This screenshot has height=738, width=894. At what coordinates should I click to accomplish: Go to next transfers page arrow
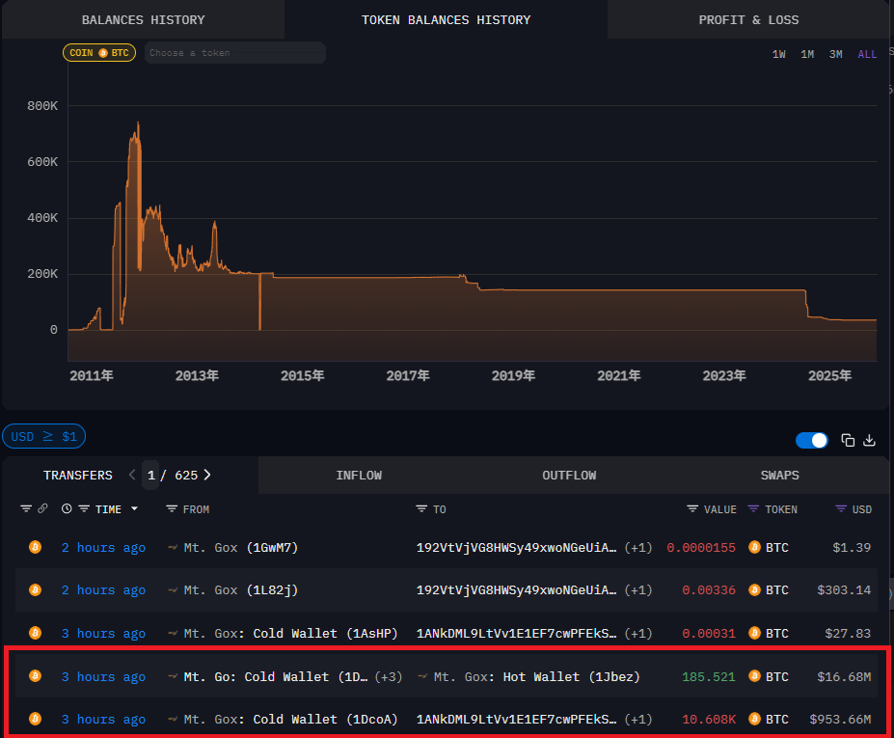tap(207, 475)
